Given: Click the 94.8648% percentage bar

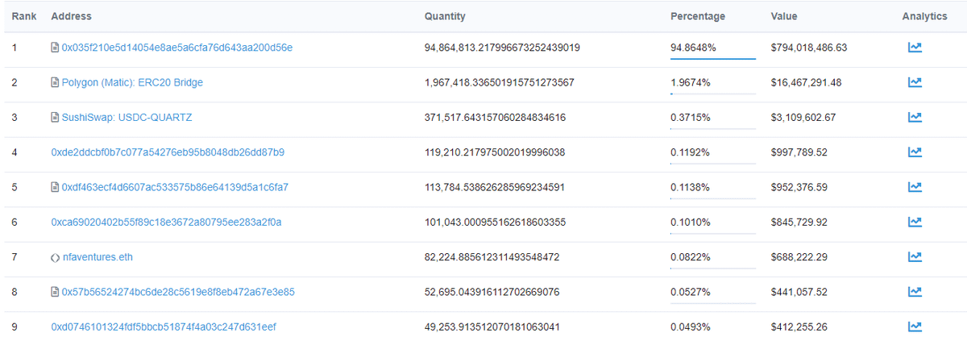Looking at the screenshot, I should 712,58.
